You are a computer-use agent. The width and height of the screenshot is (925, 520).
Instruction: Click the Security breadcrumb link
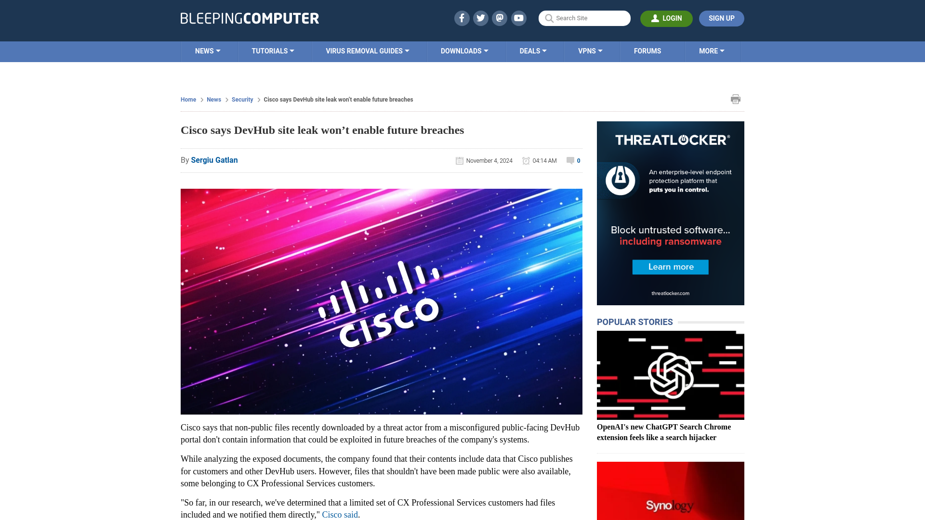pyautogui.click(x=242, y=99)
